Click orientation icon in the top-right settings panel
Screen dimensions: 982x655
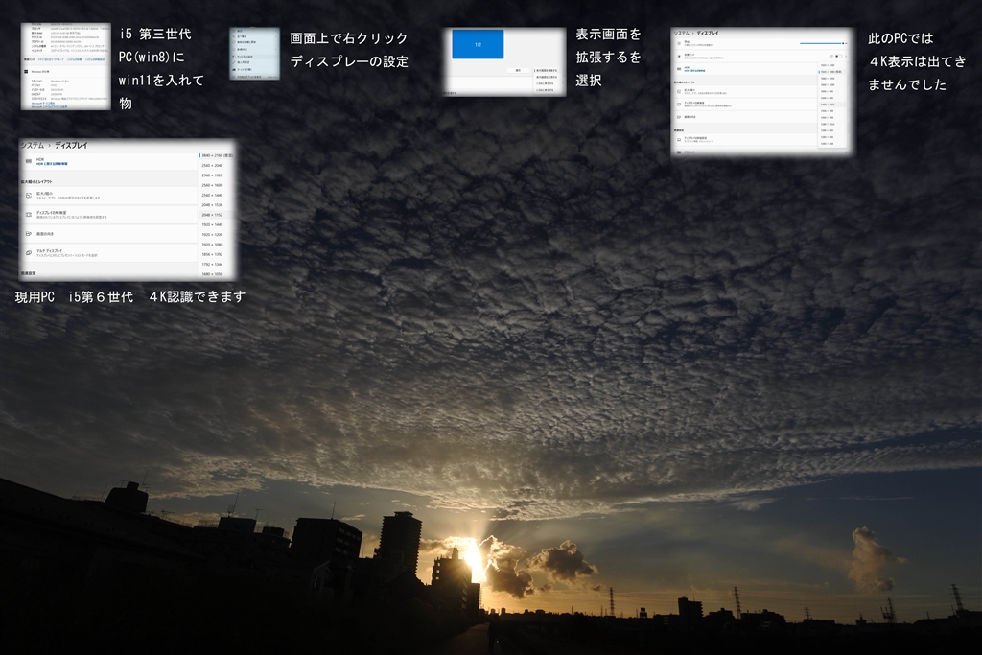coord(679,117)
